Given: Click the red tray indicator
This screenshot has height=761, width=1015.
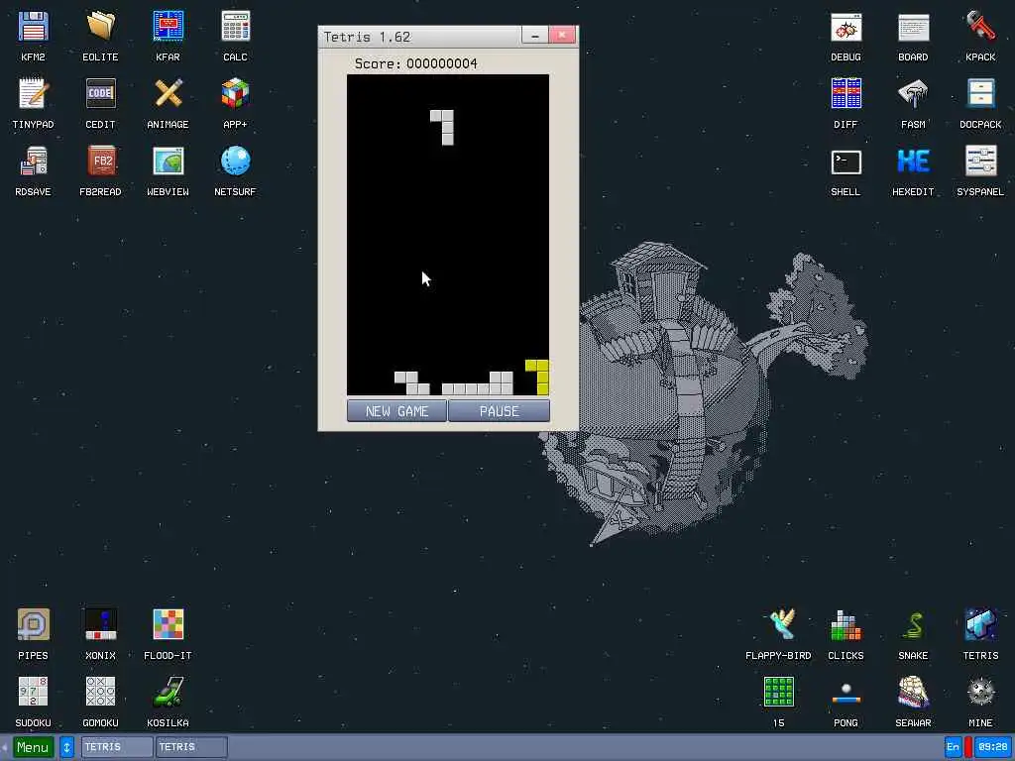Looking at the screenshot, I should pos(967,747).
